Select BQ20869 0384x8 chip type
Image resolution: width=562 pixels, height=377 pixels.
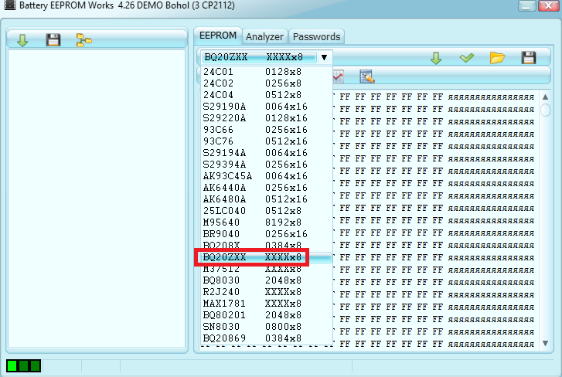point(266,338)
